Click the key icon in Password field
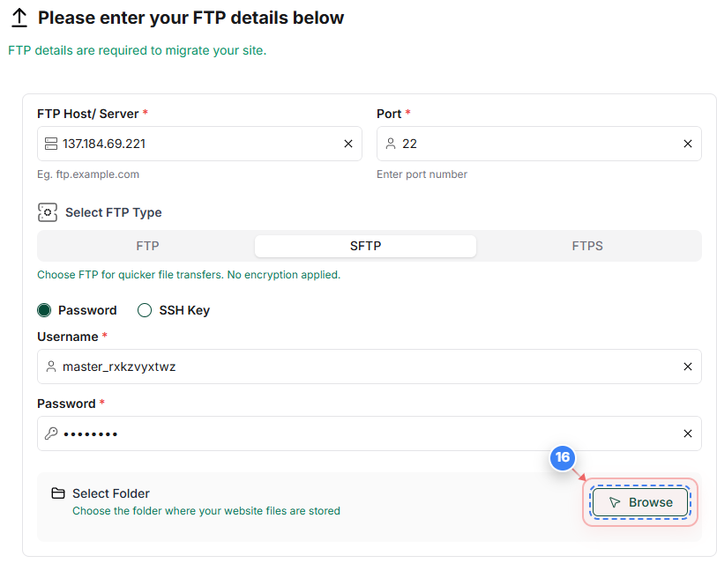The width and height of the screenshot is (717, 563). point(52,433)
